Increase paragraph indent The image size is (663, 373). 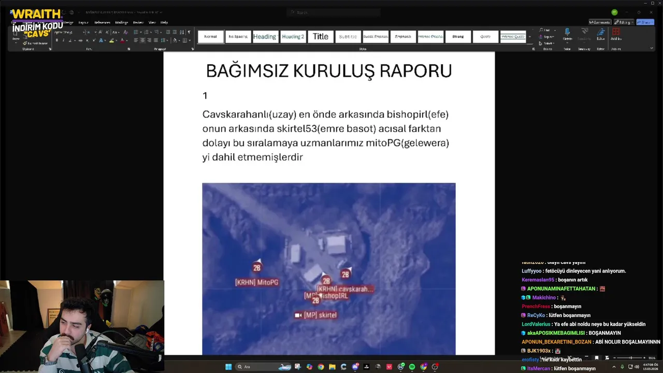click(x=175, y=32)
